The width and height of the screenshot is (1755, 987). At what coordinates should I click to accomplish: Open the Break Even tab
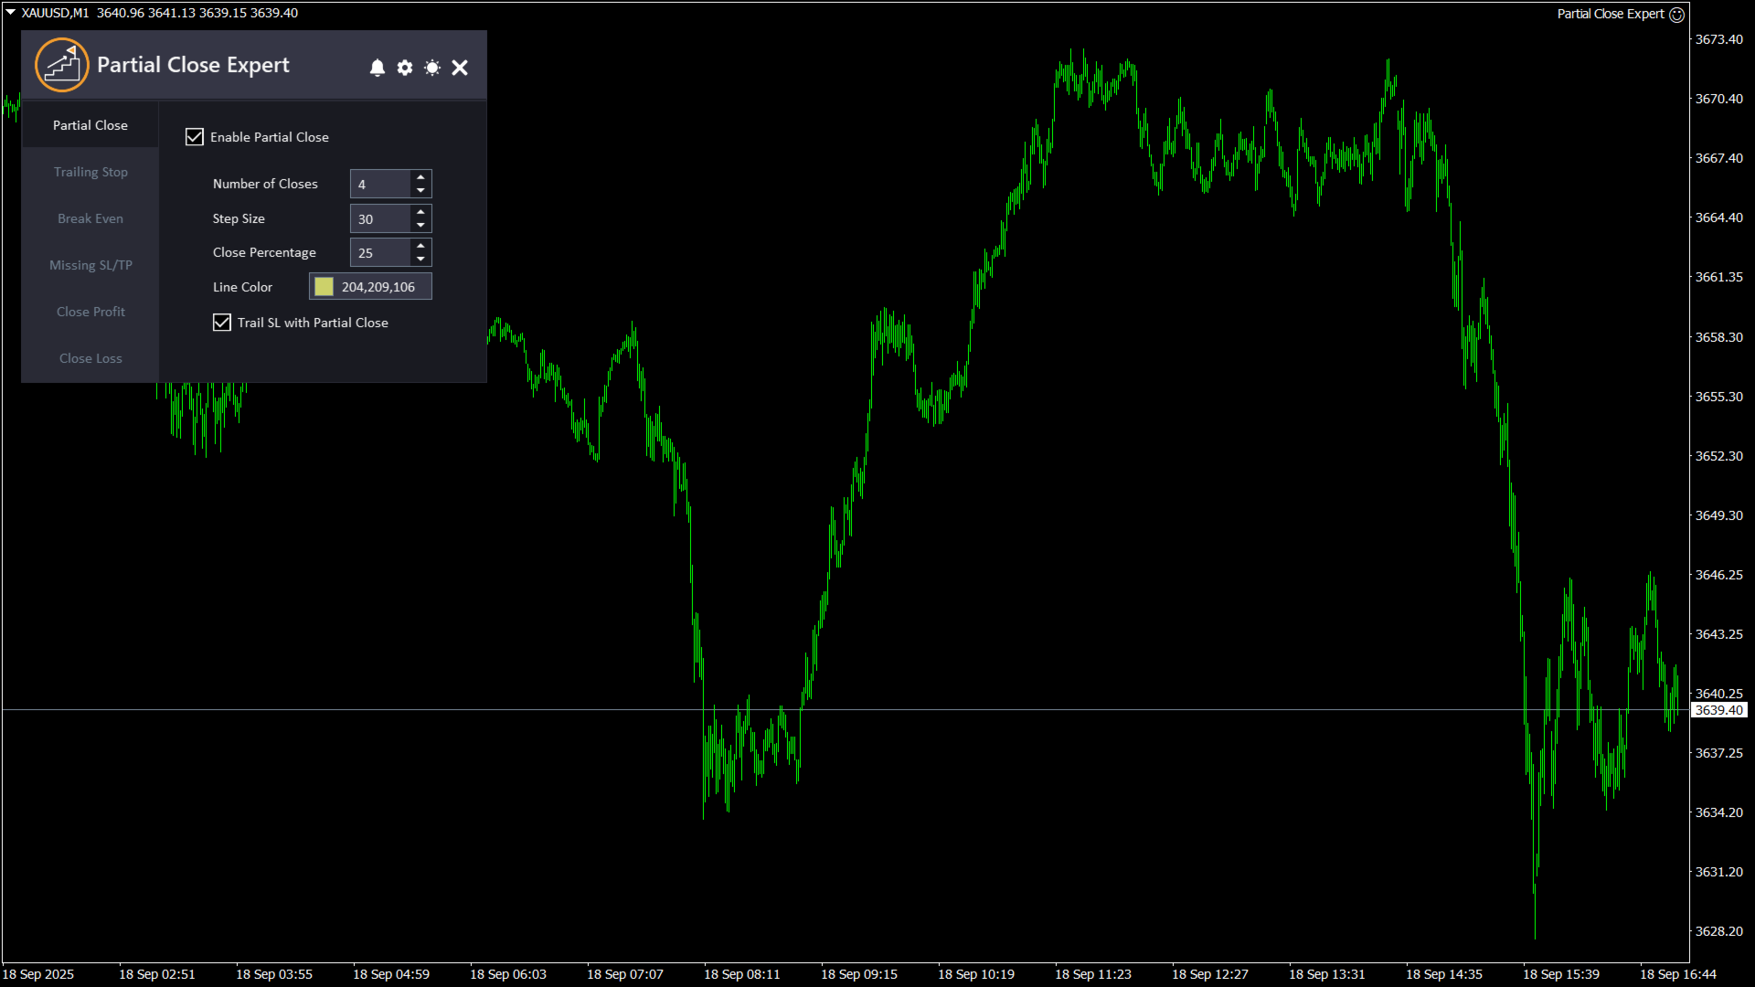(x=90, y=218)
